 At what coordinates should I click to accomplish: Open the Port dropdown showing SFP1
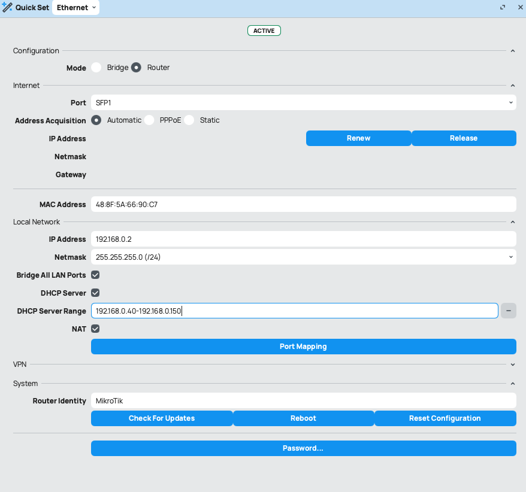303,102
